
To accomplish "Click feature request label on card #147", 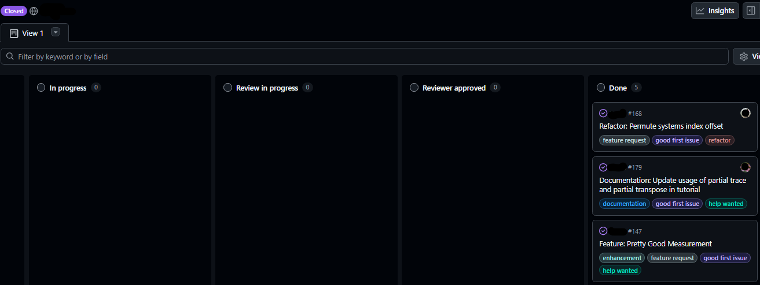I will tap(672, 258).
